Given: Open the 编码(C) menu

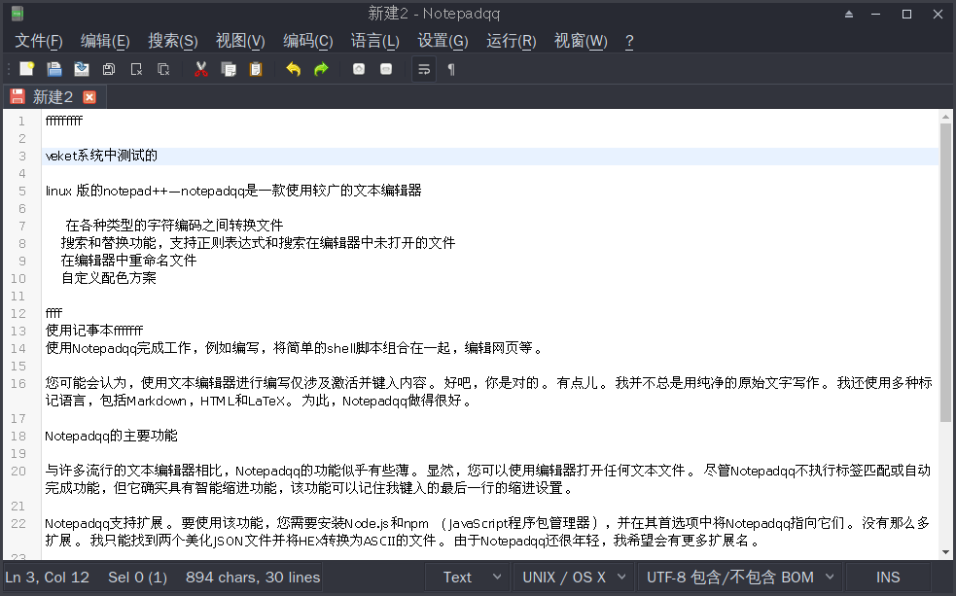Looking at the screenshot, I should pos(308,41).
